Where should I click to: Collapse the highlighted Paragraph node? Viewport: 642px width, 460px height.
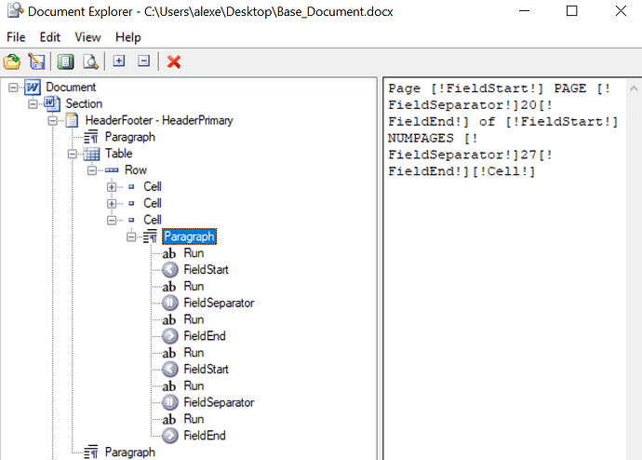coord(131,237)
